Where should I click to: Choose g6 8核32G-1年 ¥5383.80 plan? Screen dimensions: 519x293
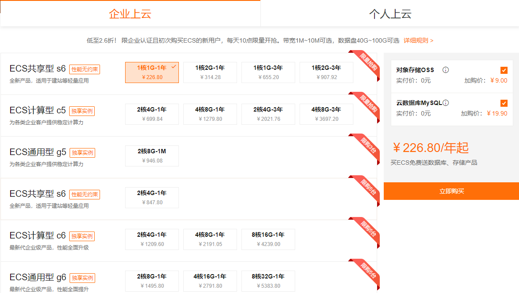point(268,281)
